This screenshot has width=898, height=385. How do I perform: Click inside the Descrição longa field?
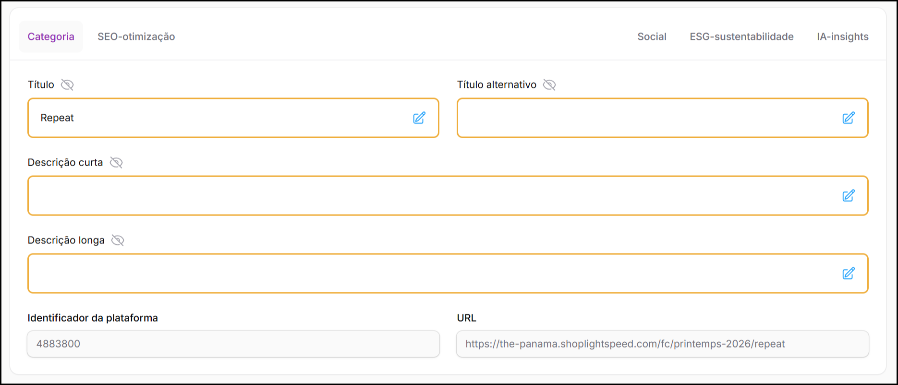click(432, 274)
